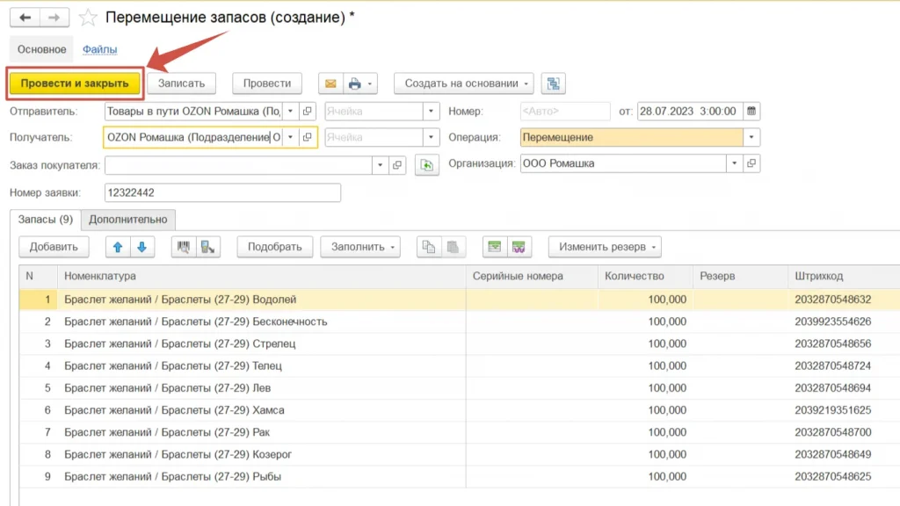This screenshot has width=900, height=506.
Task: Move row down with blue down arrow
Action: click(142, 247)
